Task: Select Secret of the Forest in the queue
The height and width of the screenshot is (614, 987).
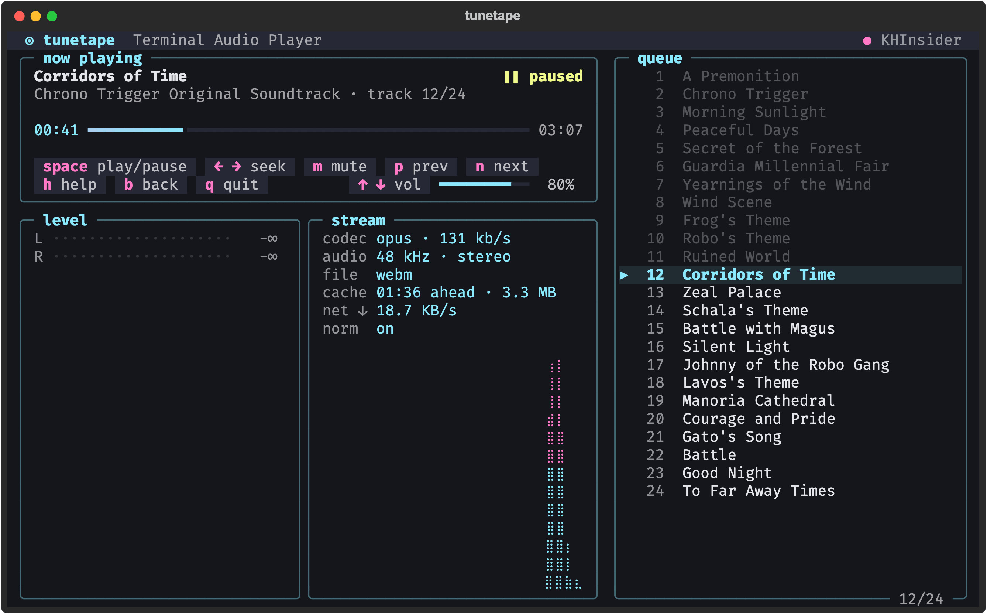Action: (x=790, y=148)
